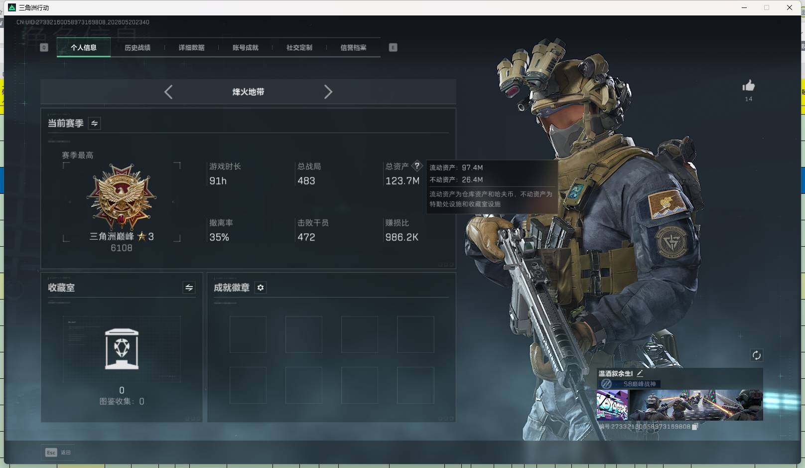Switch to the 个人信息 tab
The image size is (805, 468).
pyautogui.click(x=84, y=47)
